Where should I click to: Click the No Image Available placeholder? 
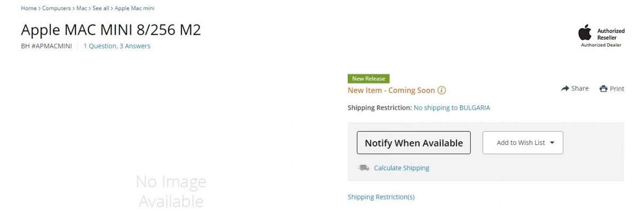click(171, 191)
